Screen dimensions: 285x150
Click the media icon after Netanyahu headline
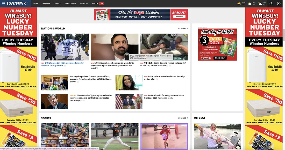click(78, 82)
